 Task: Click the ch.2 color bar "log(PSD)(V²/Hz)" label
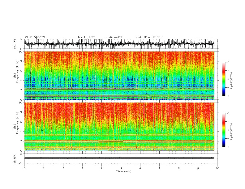pyautogui.click(x=231, y=131)
